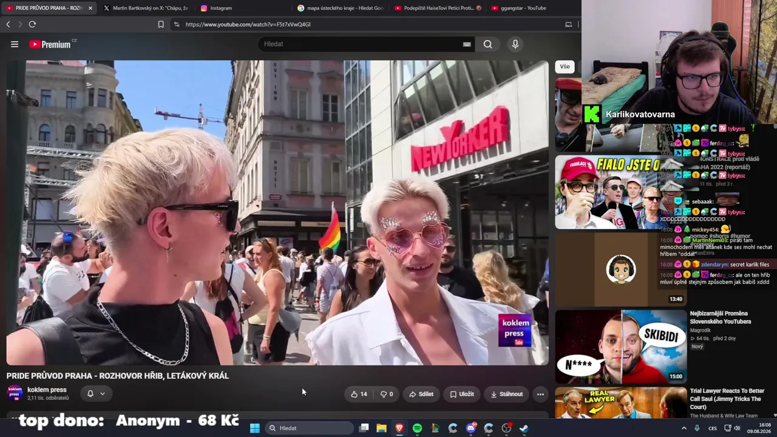The width and height of the screenshot is (777, 437).
Task: Open site settings icon beside the URL
Action: (177, 24)
